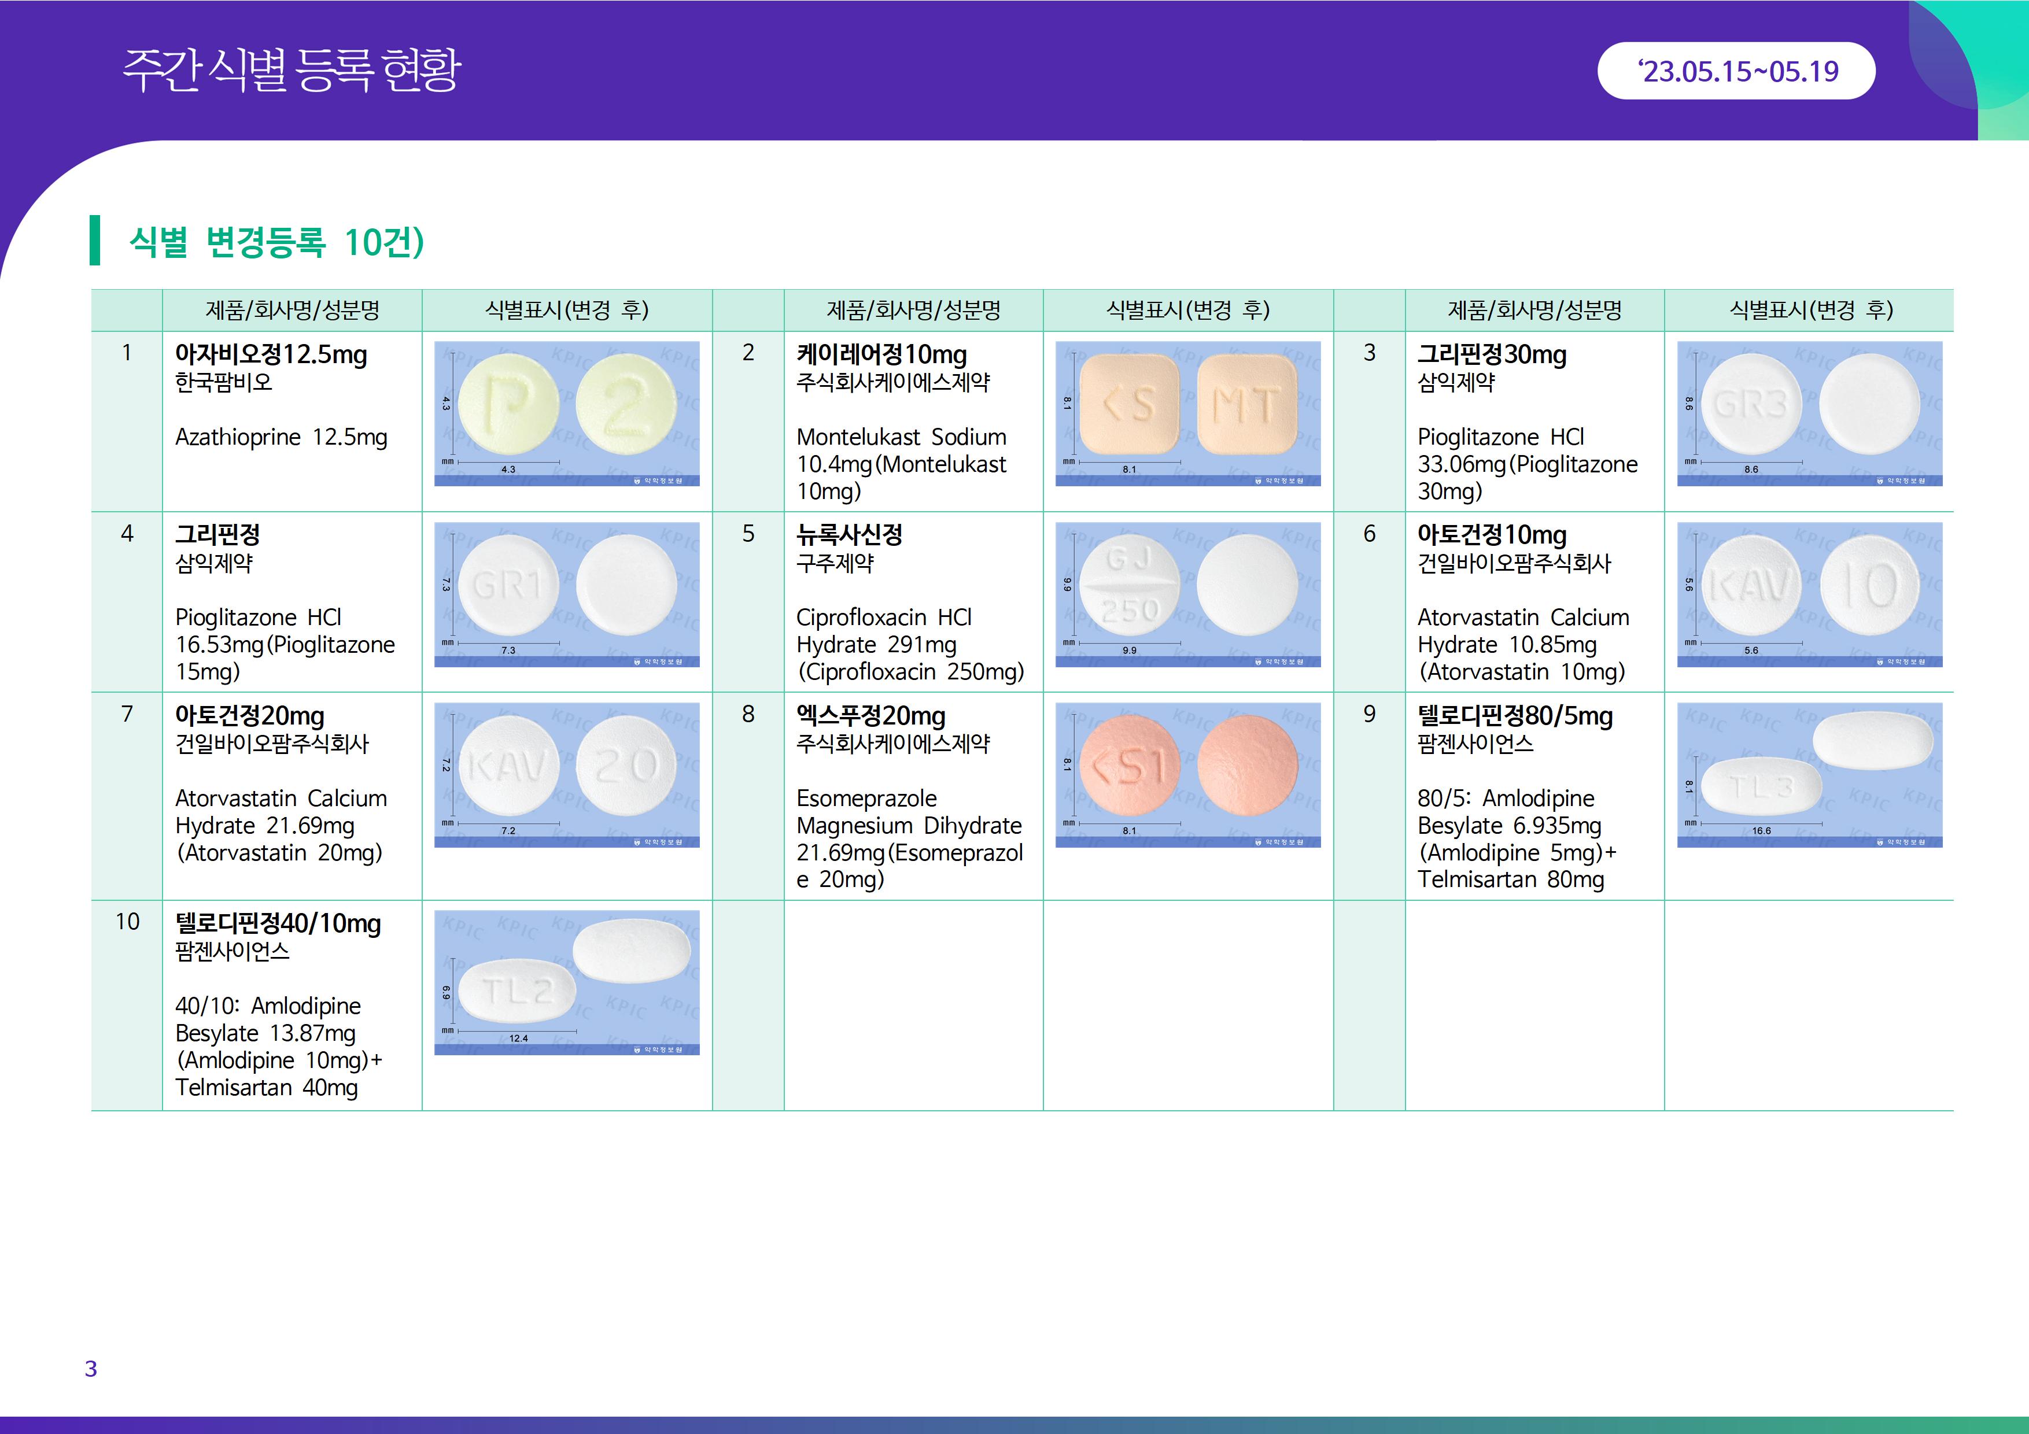Click the first 제품/회사명/성분명 column header
The image size is (2029, 1434).
pyautogui.click(x=292, y=310)
